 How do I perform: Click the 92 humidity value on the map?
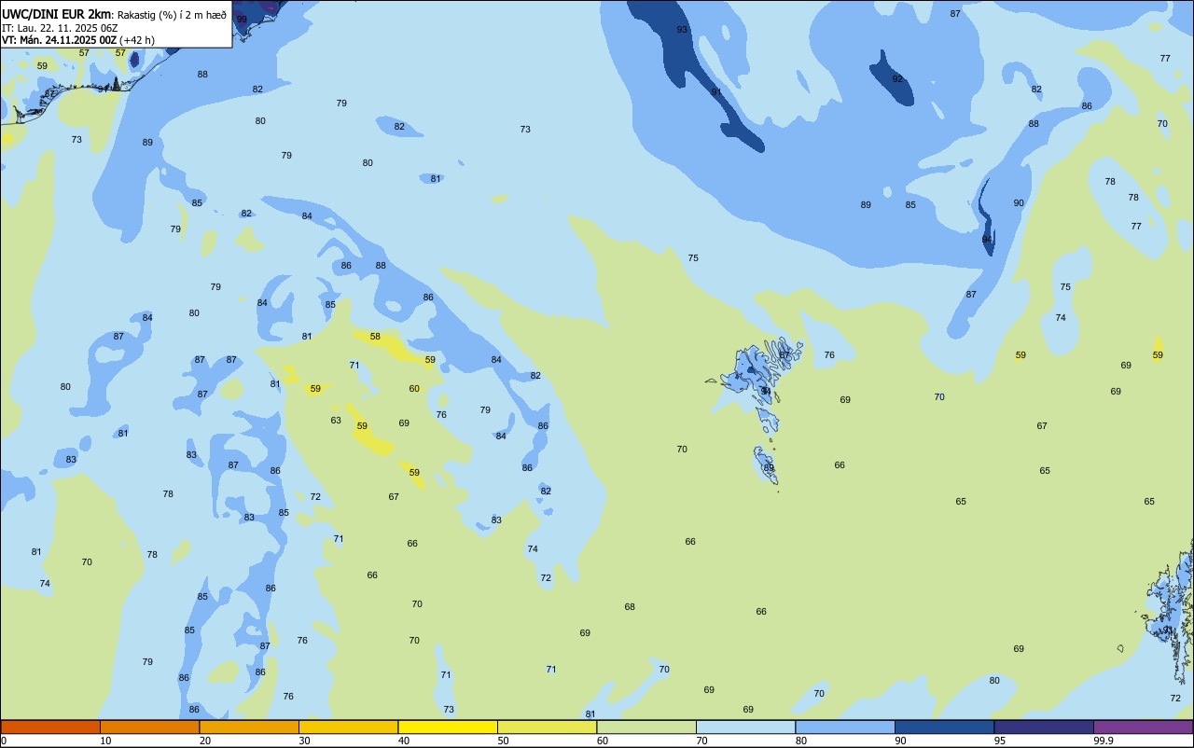(897, 79)
